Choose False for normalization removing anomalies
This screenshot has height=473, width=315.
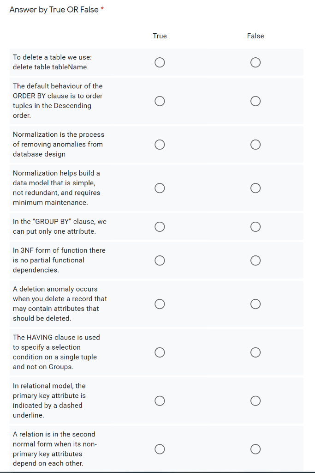(x=256, y=145)
